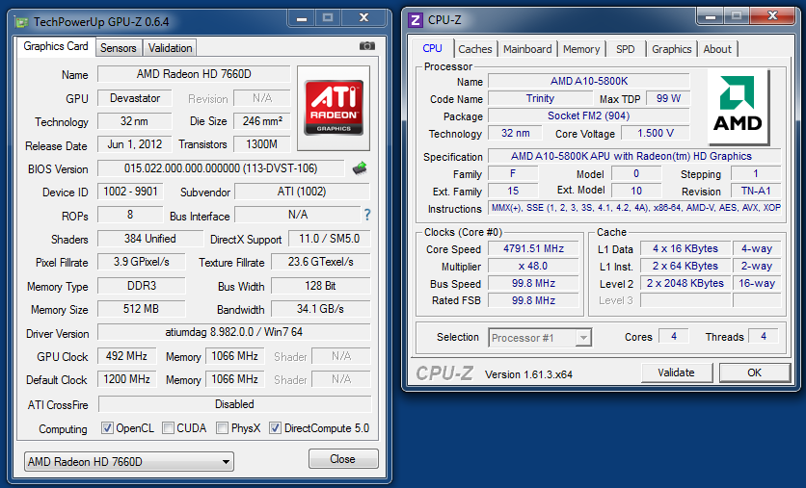Open the AMD Radeon HD 7660D GPU dropdown
Image resolution: width=806 pixels, height=488 pixels.
(x=129, y=462)
